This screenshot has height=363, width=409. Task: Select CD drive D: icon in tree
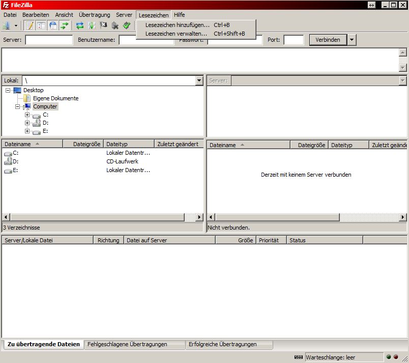tap(37, 123)
